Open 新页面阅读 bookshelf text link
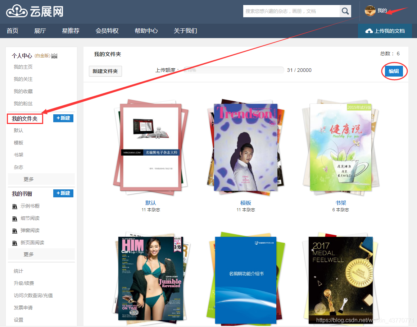The height and width of the screenshot is (327, 417). pyautogui.click(x=32, y=243)
